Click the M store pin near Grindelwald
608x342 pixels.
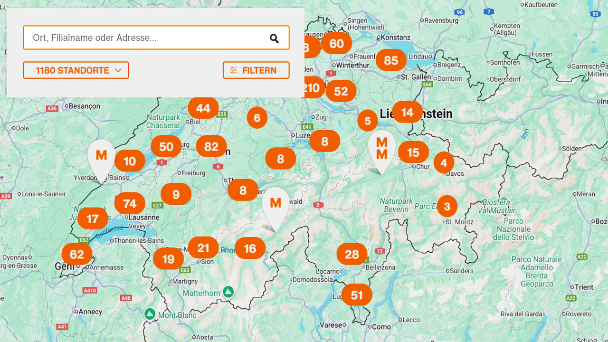pos(275,205)
